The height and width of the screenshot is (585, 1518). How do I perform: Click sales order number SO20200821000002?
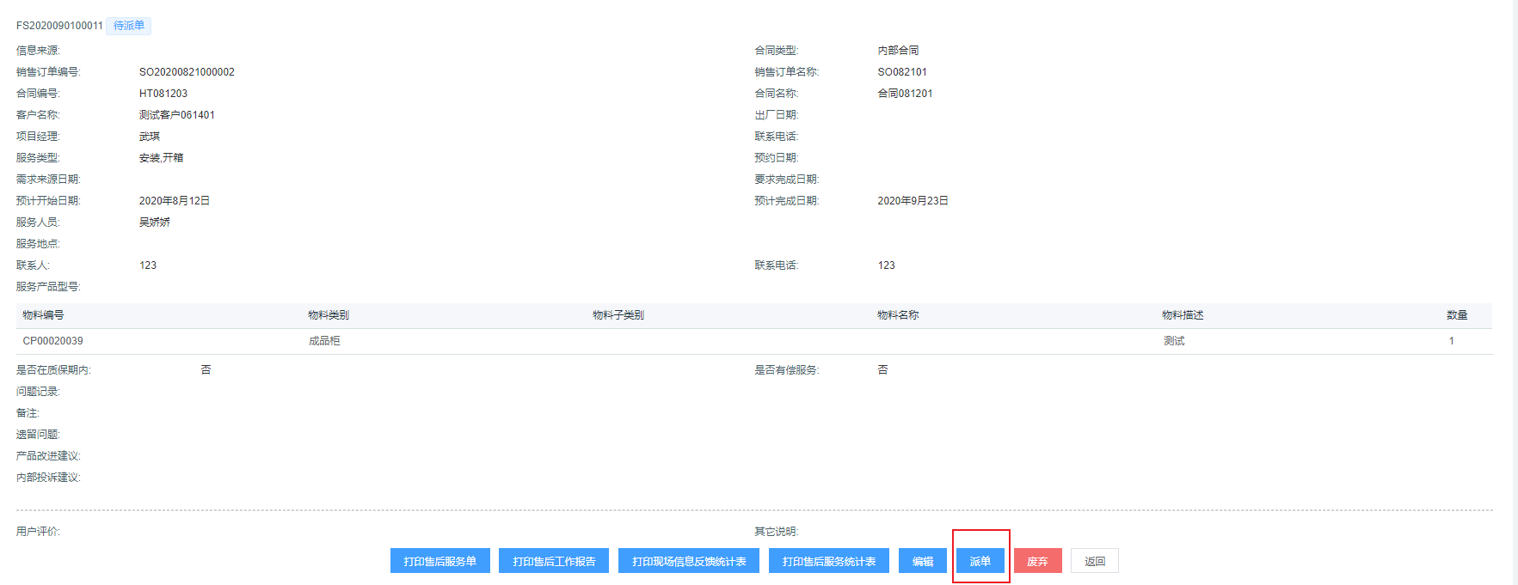coord(187,72)
